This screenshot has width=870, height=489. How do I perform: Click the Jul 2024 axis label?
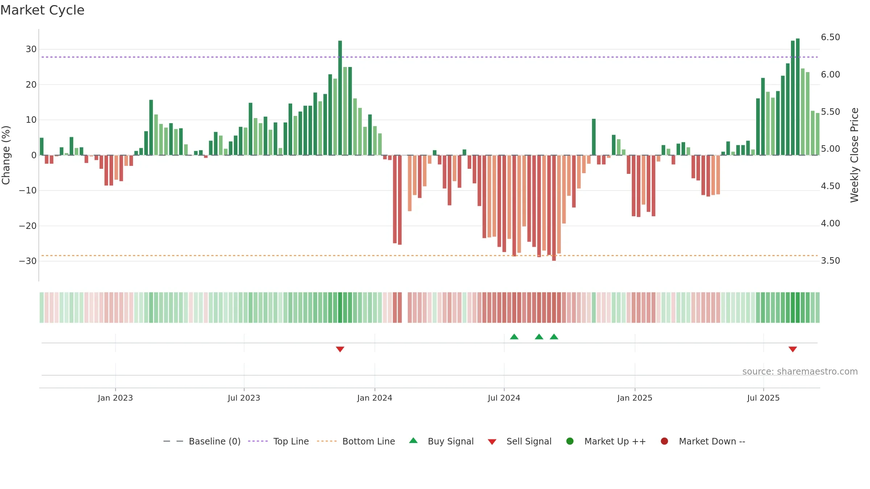pos(504,398)
